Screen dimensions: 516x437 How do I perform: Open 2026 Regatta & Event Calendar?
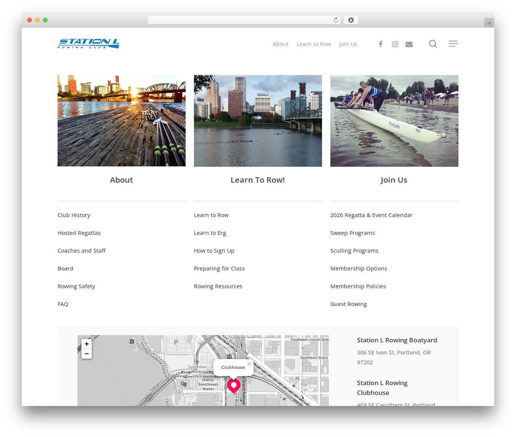click(371, 215)
